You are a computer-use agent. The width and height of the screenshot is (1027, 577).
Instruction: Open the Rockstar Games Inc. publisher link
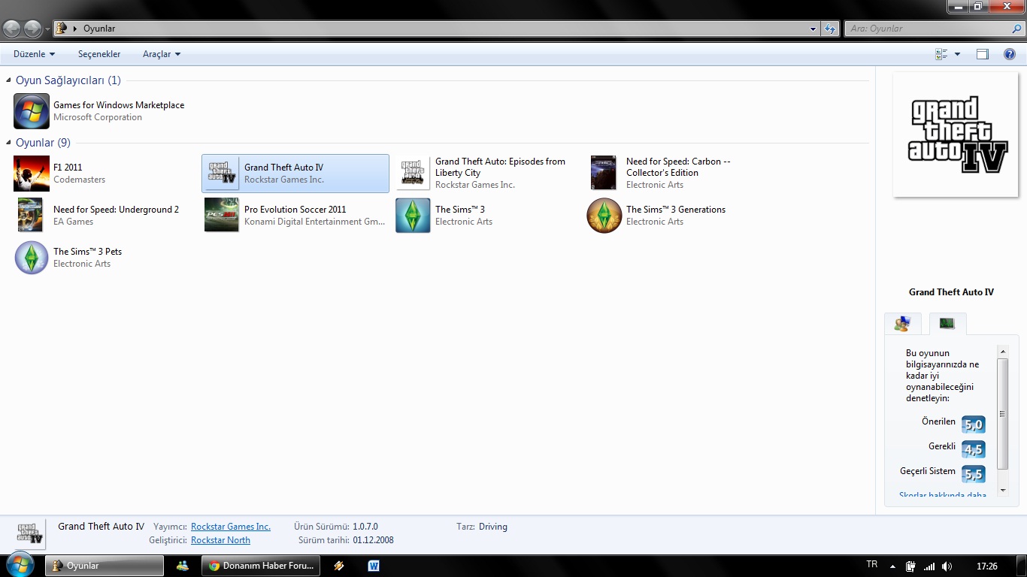(x=231, y=527)
